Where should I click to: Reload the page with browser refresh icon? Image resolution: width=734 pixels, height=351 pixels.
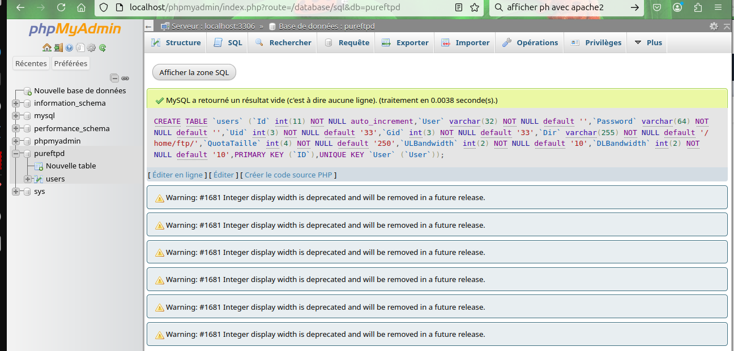click(61, 8)
